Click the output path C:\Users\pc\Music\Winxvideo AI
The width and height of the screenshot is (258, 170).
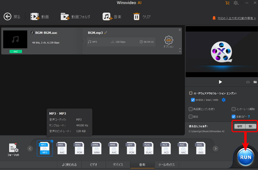point(206,131)
